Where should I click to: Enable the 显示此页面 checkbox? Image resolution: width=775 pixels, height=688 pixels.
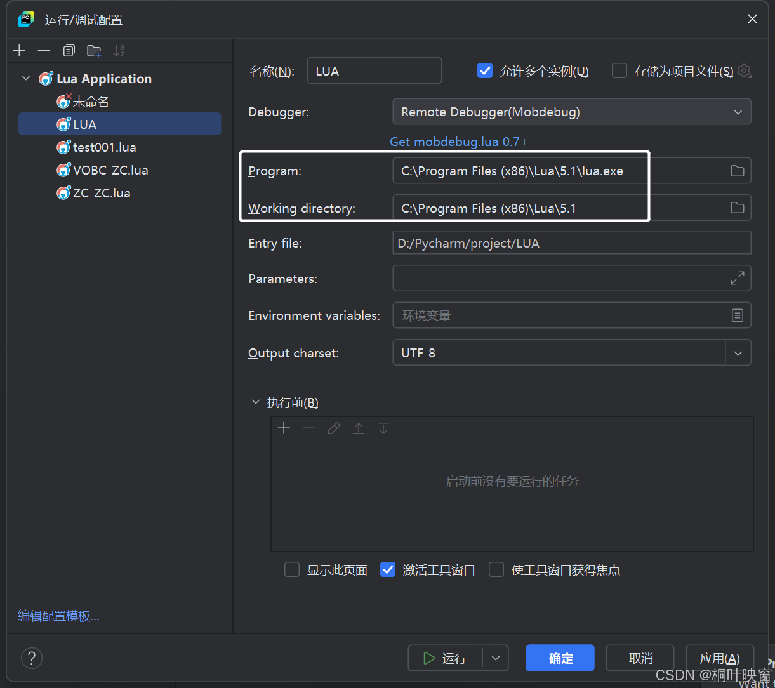(x=292, y=570)
